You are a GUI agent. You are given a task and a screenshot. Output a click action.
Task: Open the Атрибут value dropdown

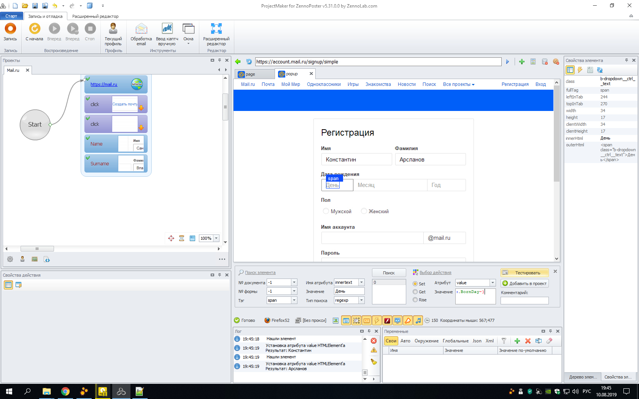tap(493, 283)
